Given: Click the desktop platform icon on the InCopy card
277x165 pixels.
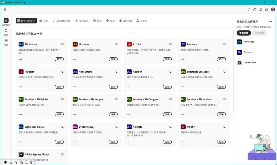Looking at the screenshot, I should [x=225, y=127].
